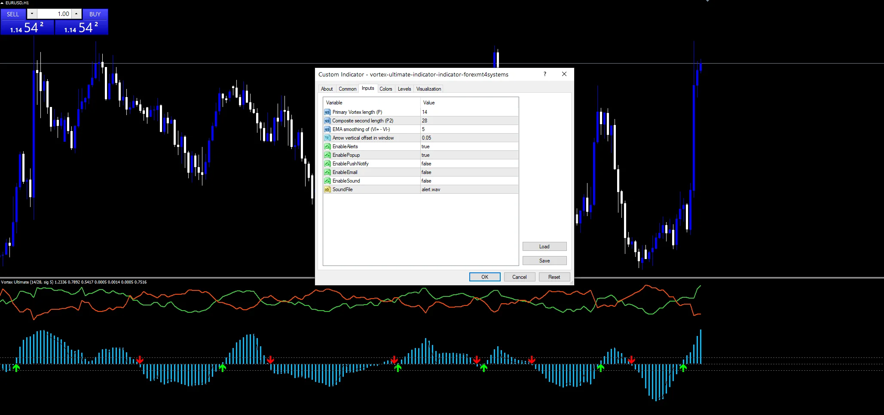Click the Composite second length row icon
The image size is (884, 415).
coord(327,121)
